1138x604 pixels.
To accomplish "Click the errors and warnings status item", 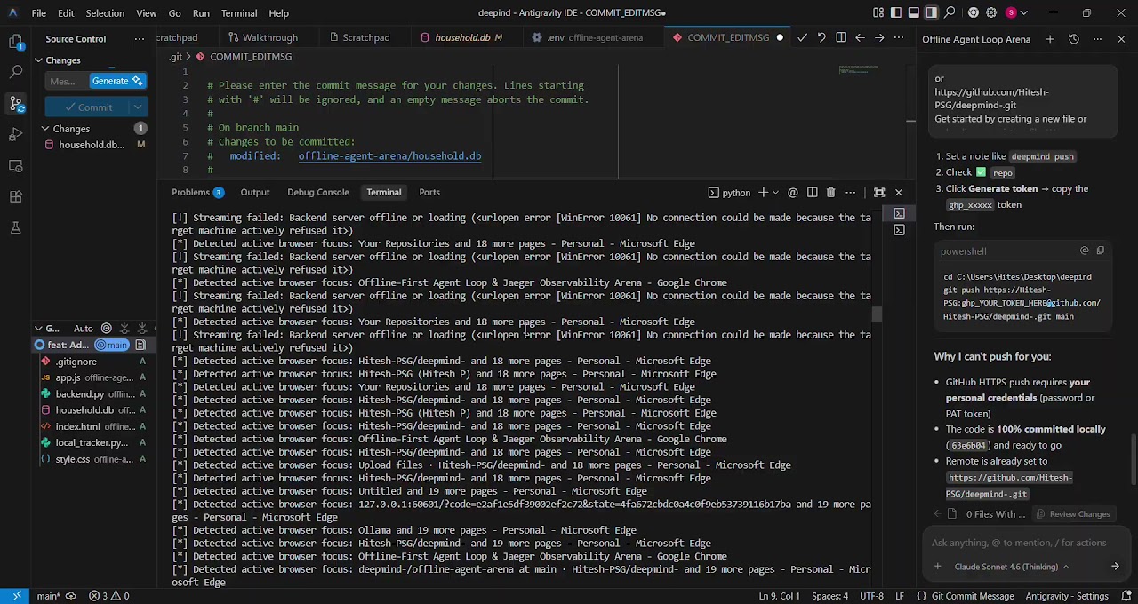I will [x=108, y=596].
